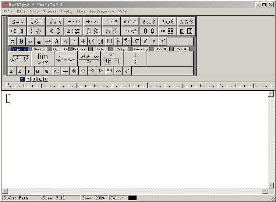Insert the lim x→∞ expression

[x=43, y=59]
